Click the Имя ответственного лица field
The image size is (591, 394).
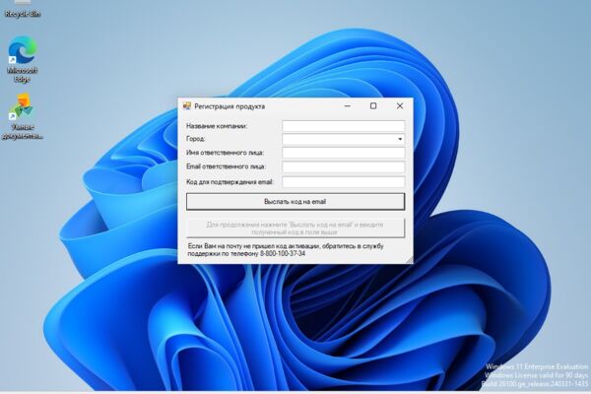pyautogui.click(x=344, y=153)
